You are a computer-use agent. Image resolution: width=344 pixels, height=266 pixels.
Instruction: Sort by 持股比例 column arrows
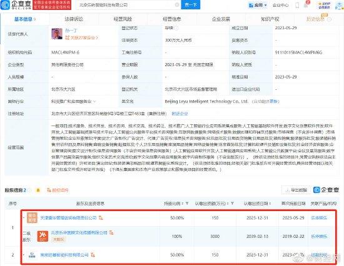[x=183, y=204]
